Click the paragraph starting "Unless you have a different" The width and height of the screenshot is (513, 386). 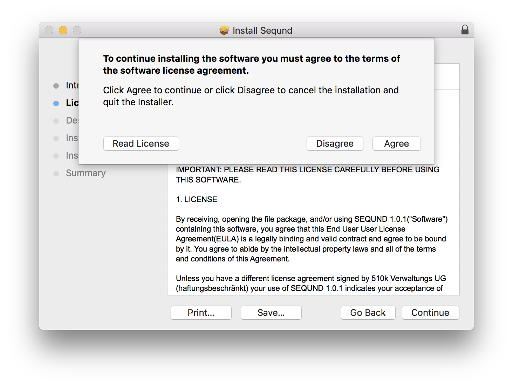point(311,283)
